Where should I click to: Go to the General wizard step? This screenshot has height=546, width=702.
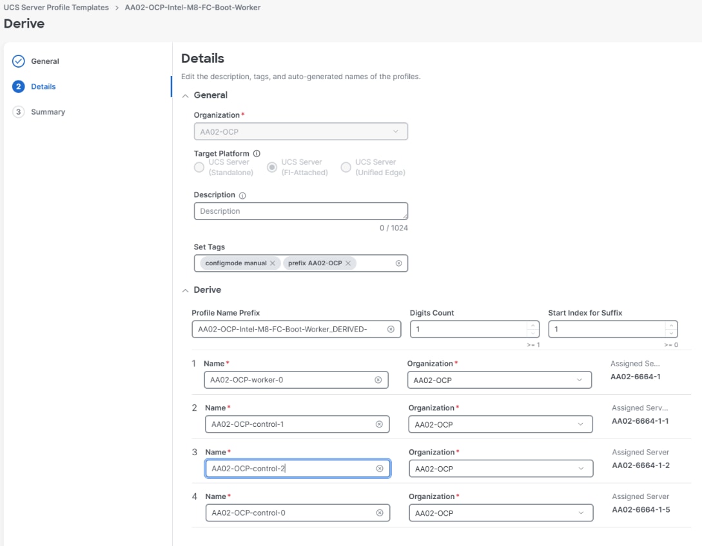click(44, 61)
